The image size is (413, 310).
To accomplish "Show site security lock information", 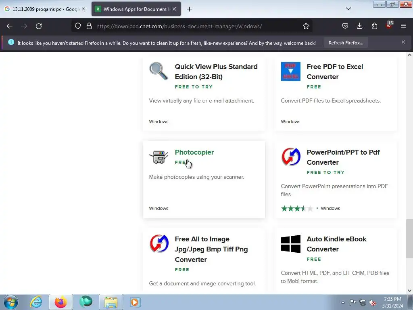I will click(x=89, y=26).
